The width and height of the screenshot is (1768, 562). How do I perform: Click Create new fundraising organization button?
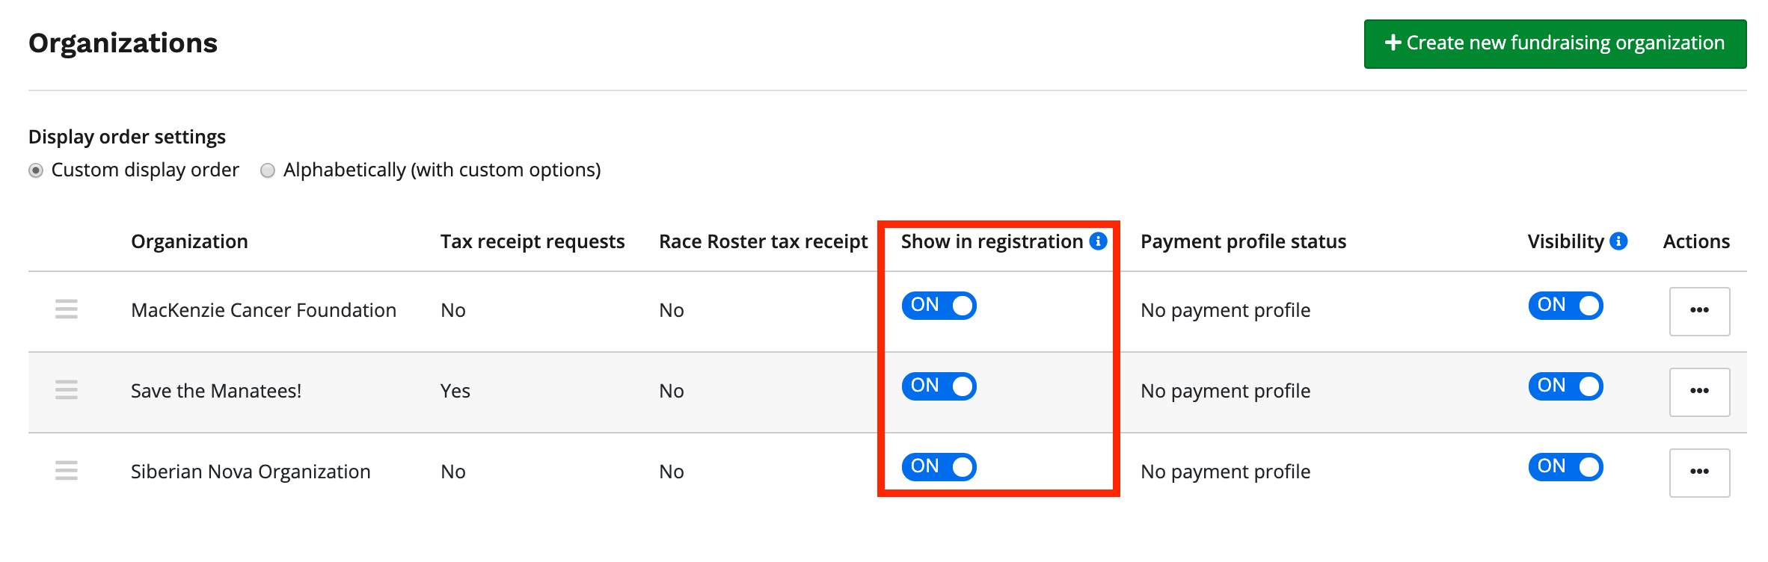point(1555,44)
